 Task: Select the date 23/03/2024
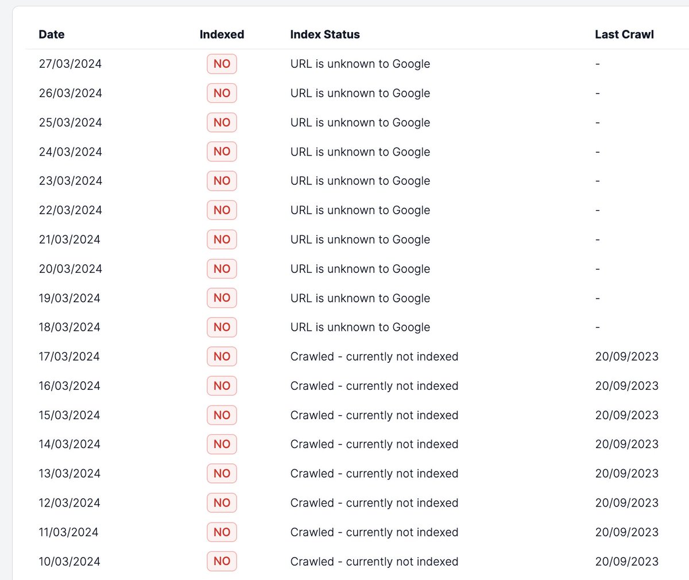click(70, 181)
